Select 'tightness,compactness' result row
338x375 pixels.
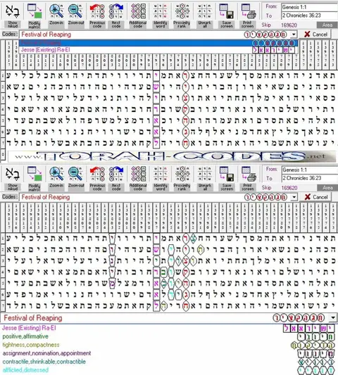(x=169, y=345)
